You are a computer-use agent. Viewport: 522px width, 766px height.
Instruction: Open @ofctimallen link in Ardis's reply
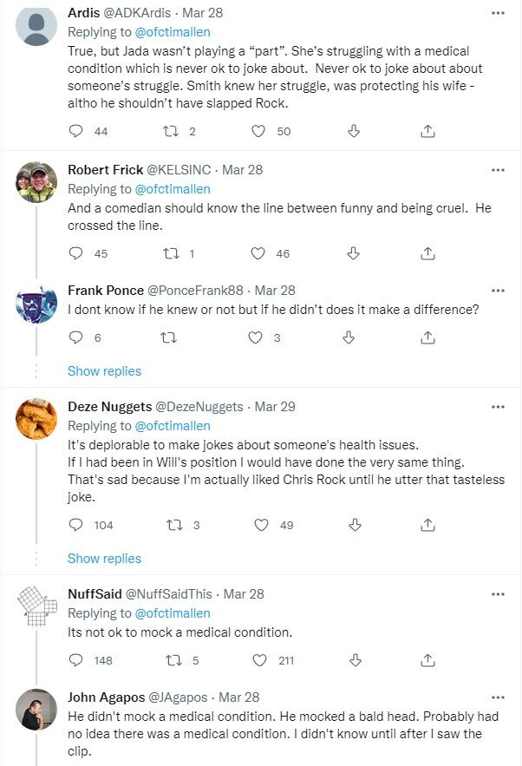coord(173,32)
